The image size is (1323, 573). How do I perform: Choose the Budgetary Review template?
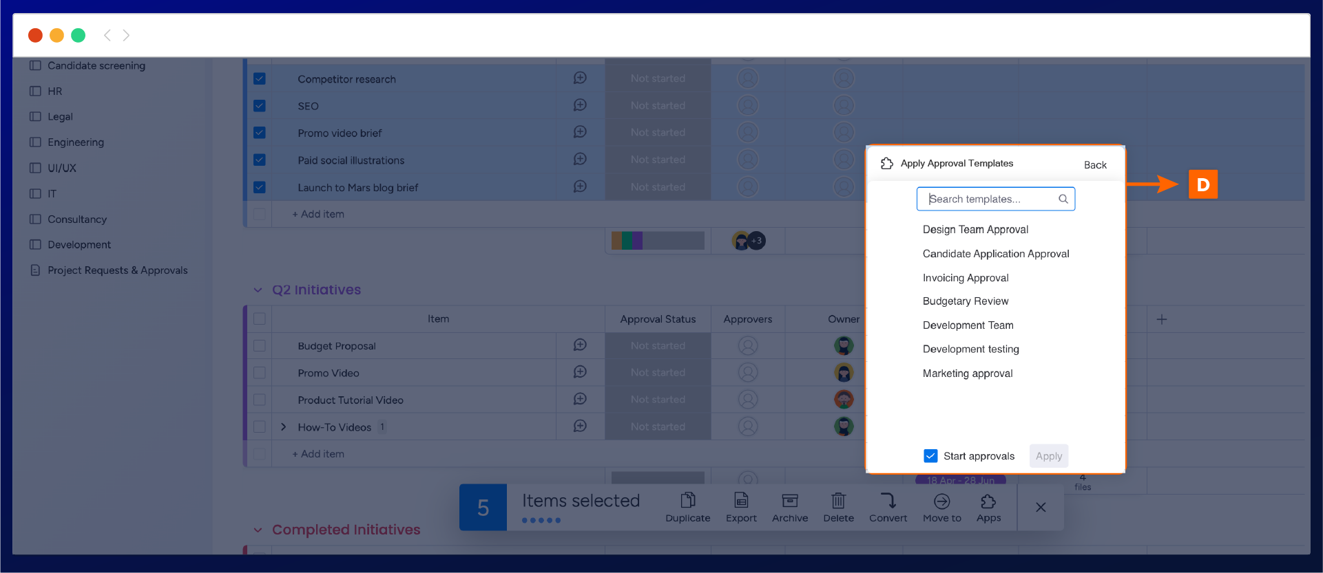click(x=965, y=301)
